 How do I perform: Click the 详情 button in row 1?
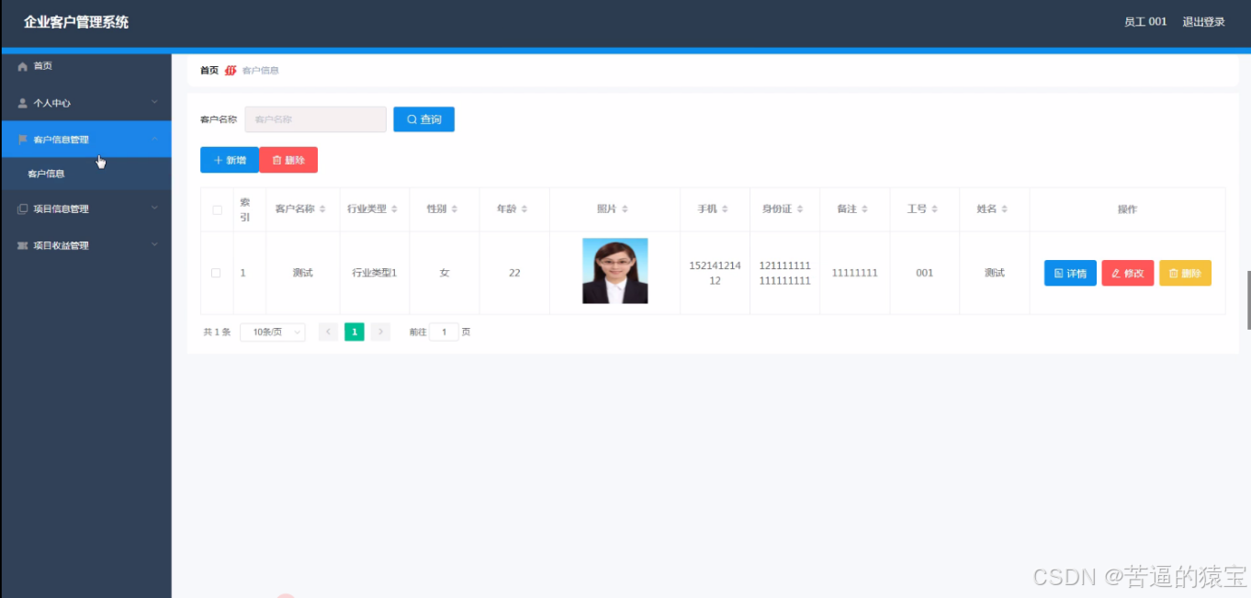click(1070, 273)
